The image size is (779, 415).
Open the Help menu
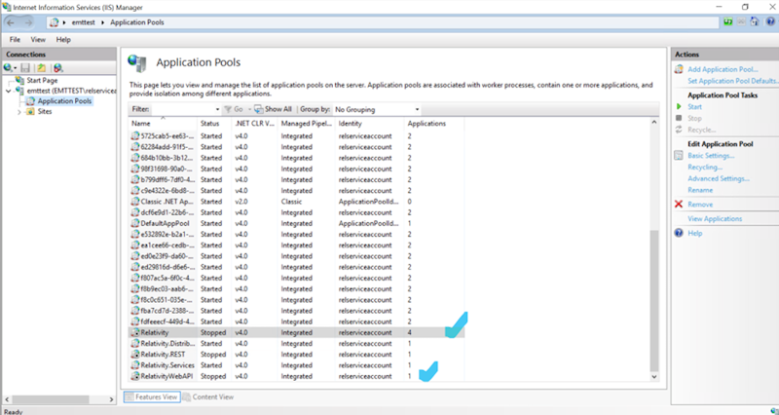[x=63, y=40]
